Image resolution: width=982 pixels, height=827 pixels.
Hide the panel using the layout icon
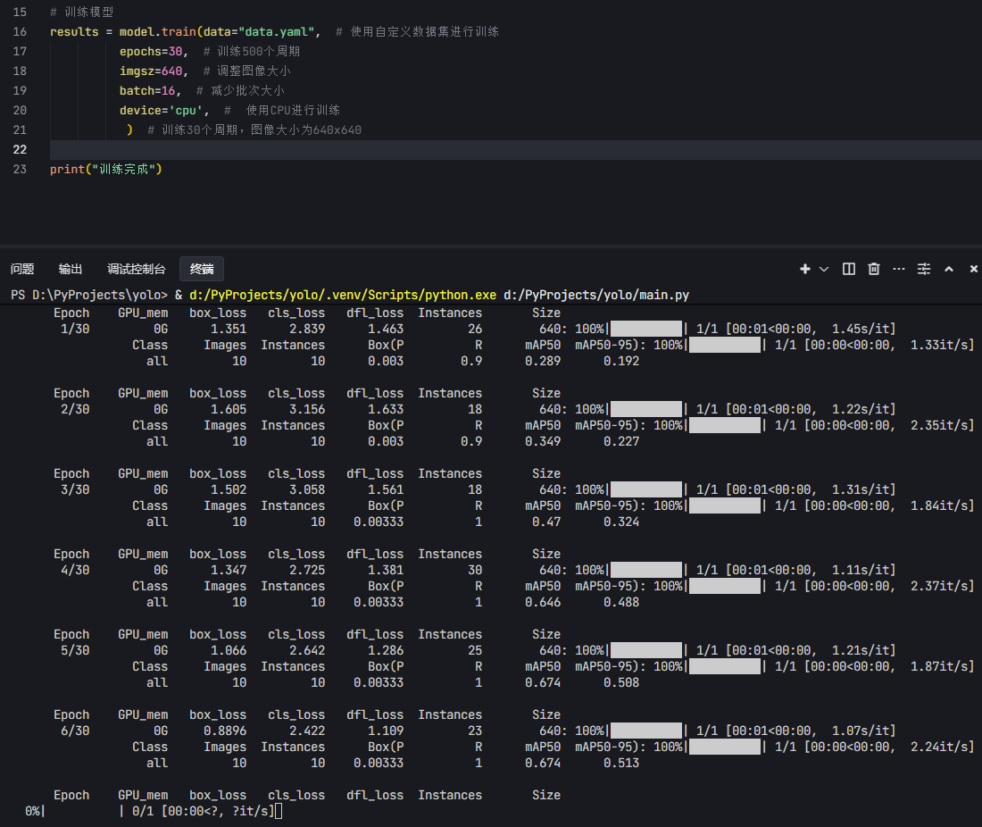coord(847,269)
